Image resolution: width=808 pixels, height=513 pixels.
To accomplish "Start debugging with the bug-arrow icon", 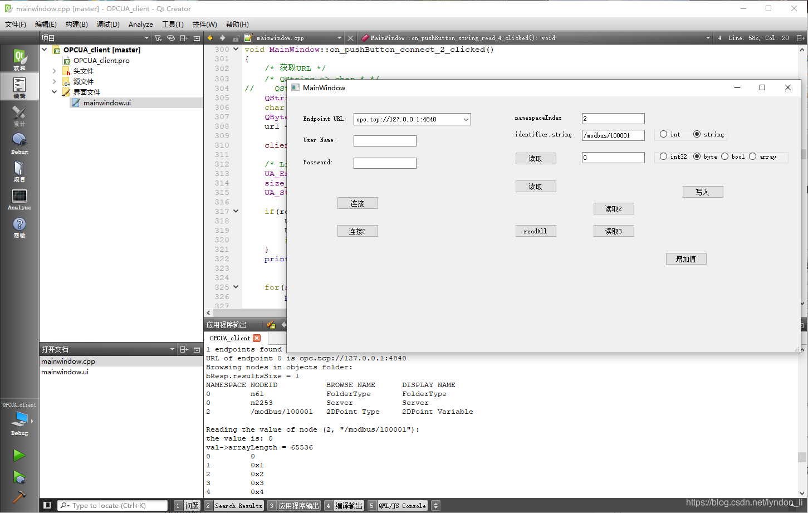I will pos(19,477).
